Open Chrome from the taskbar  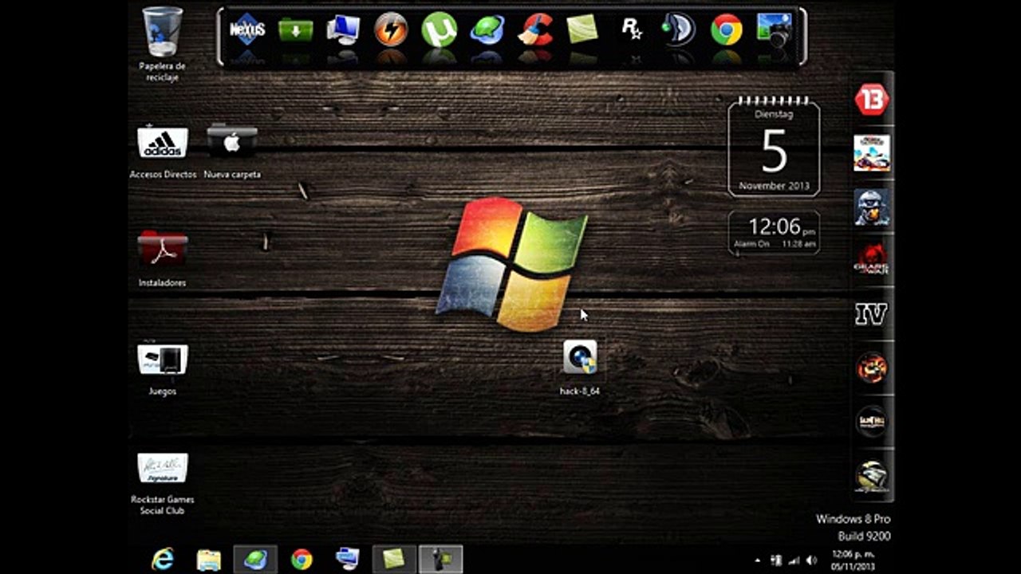pos(302,559)
